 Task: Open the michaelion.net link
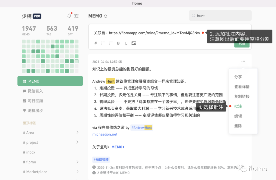pos(105,134)
